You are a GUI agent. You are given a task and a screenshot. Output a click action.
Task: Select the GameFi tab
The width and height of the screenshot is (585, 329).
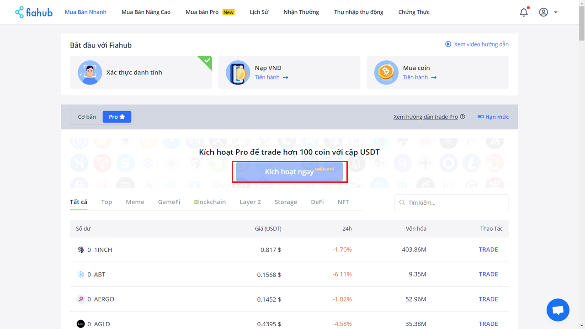tap(169, 202)
